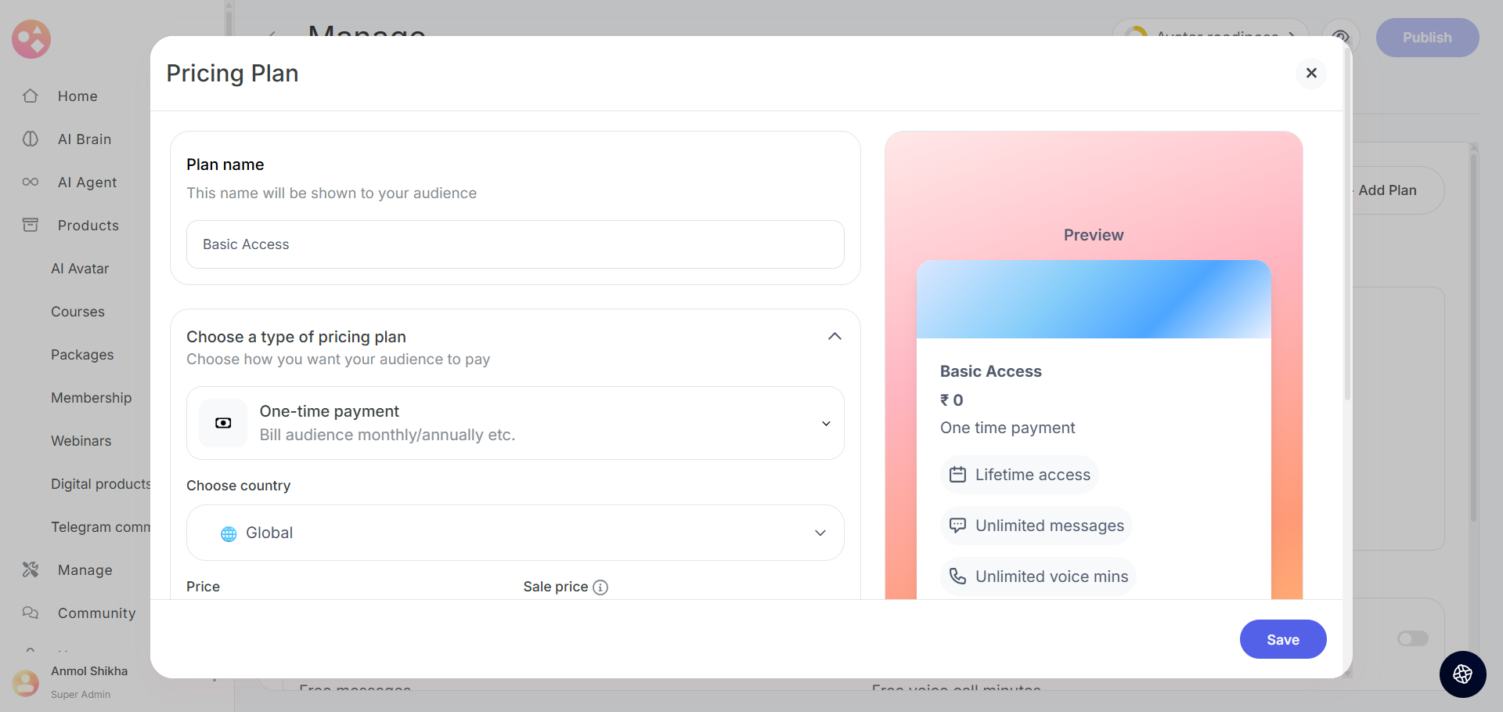The width and height of the screenshot is (1503, 712).
Task: Open the Courses submenu item
Action: (77, 312)
